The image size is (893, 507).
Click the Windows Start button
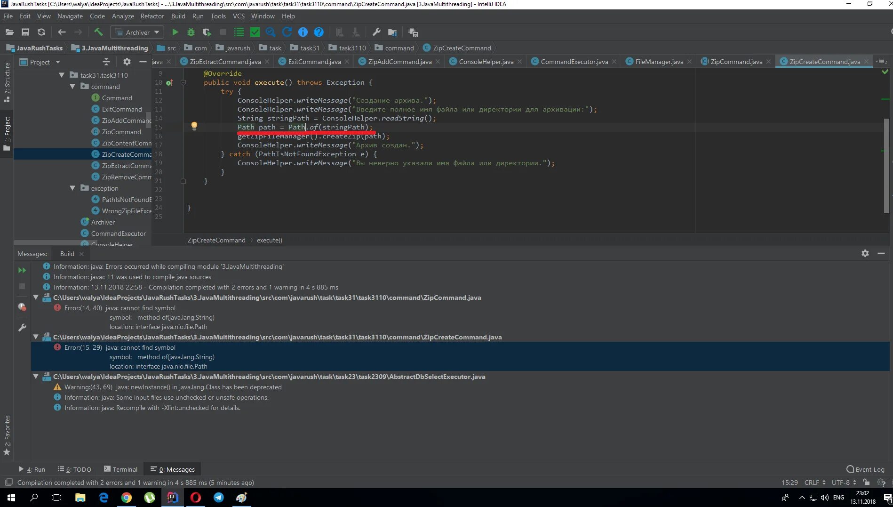(x=11, y=497)
